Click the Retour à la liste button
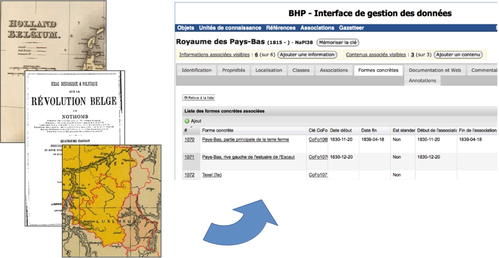 199,98
